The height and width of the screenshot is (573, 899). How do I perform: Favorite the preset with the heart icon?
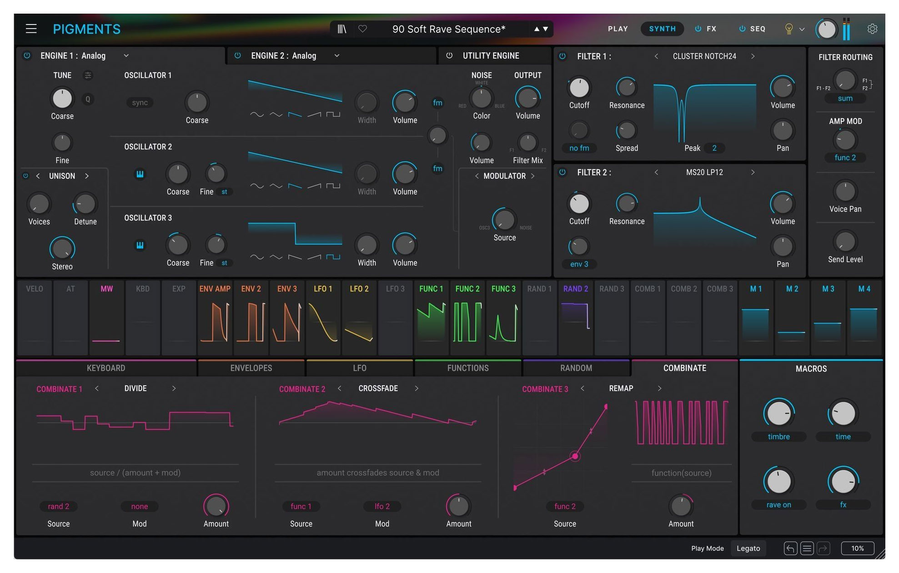pos(362,29)
